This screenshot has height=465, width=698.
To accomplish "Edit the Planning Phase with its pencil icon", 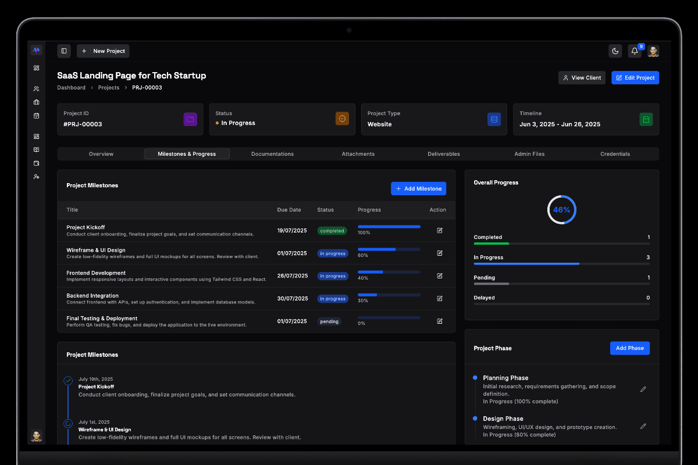I will tap(643, 389).
